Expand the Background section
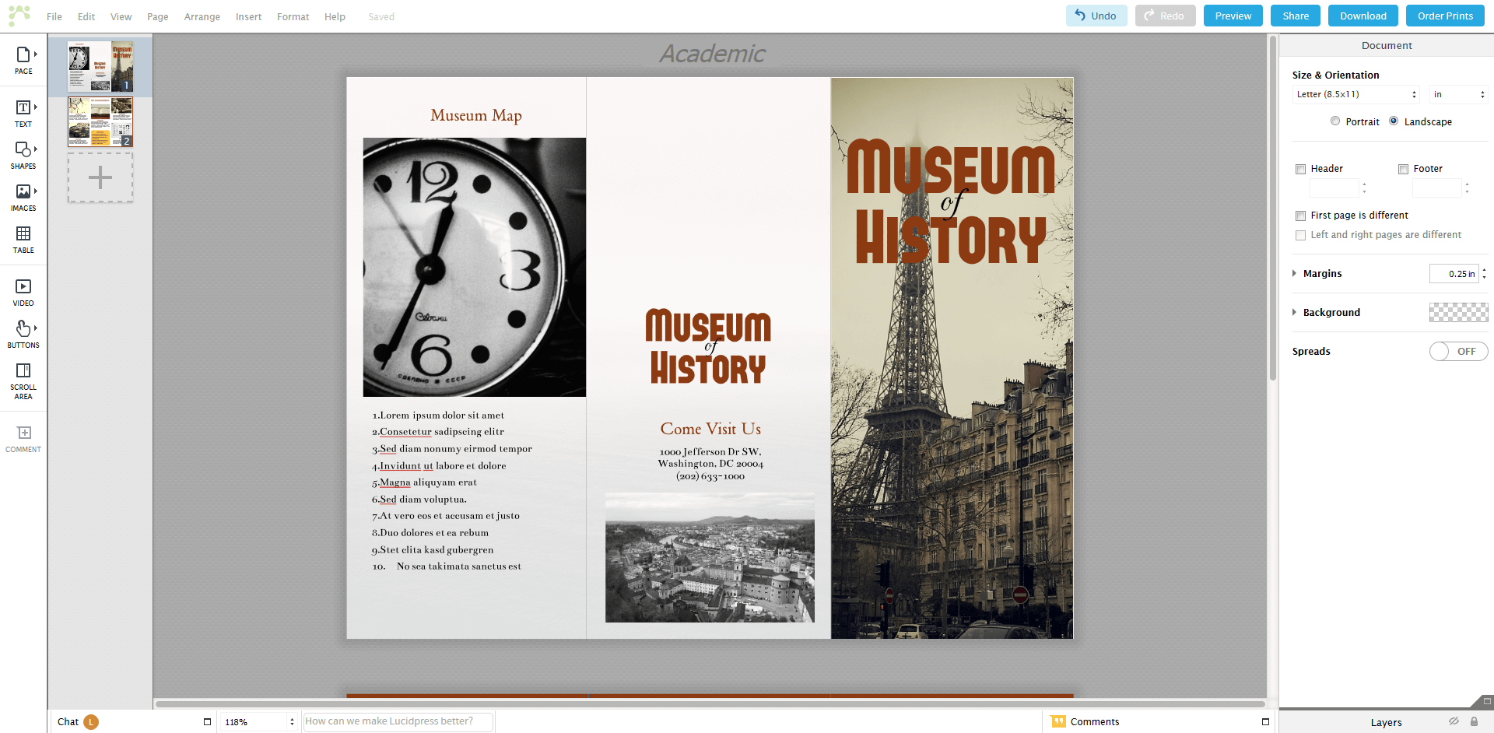 (x=1296, y=312)
